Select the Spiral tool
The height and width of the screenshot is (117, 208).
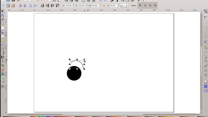(x=3, y=45)
